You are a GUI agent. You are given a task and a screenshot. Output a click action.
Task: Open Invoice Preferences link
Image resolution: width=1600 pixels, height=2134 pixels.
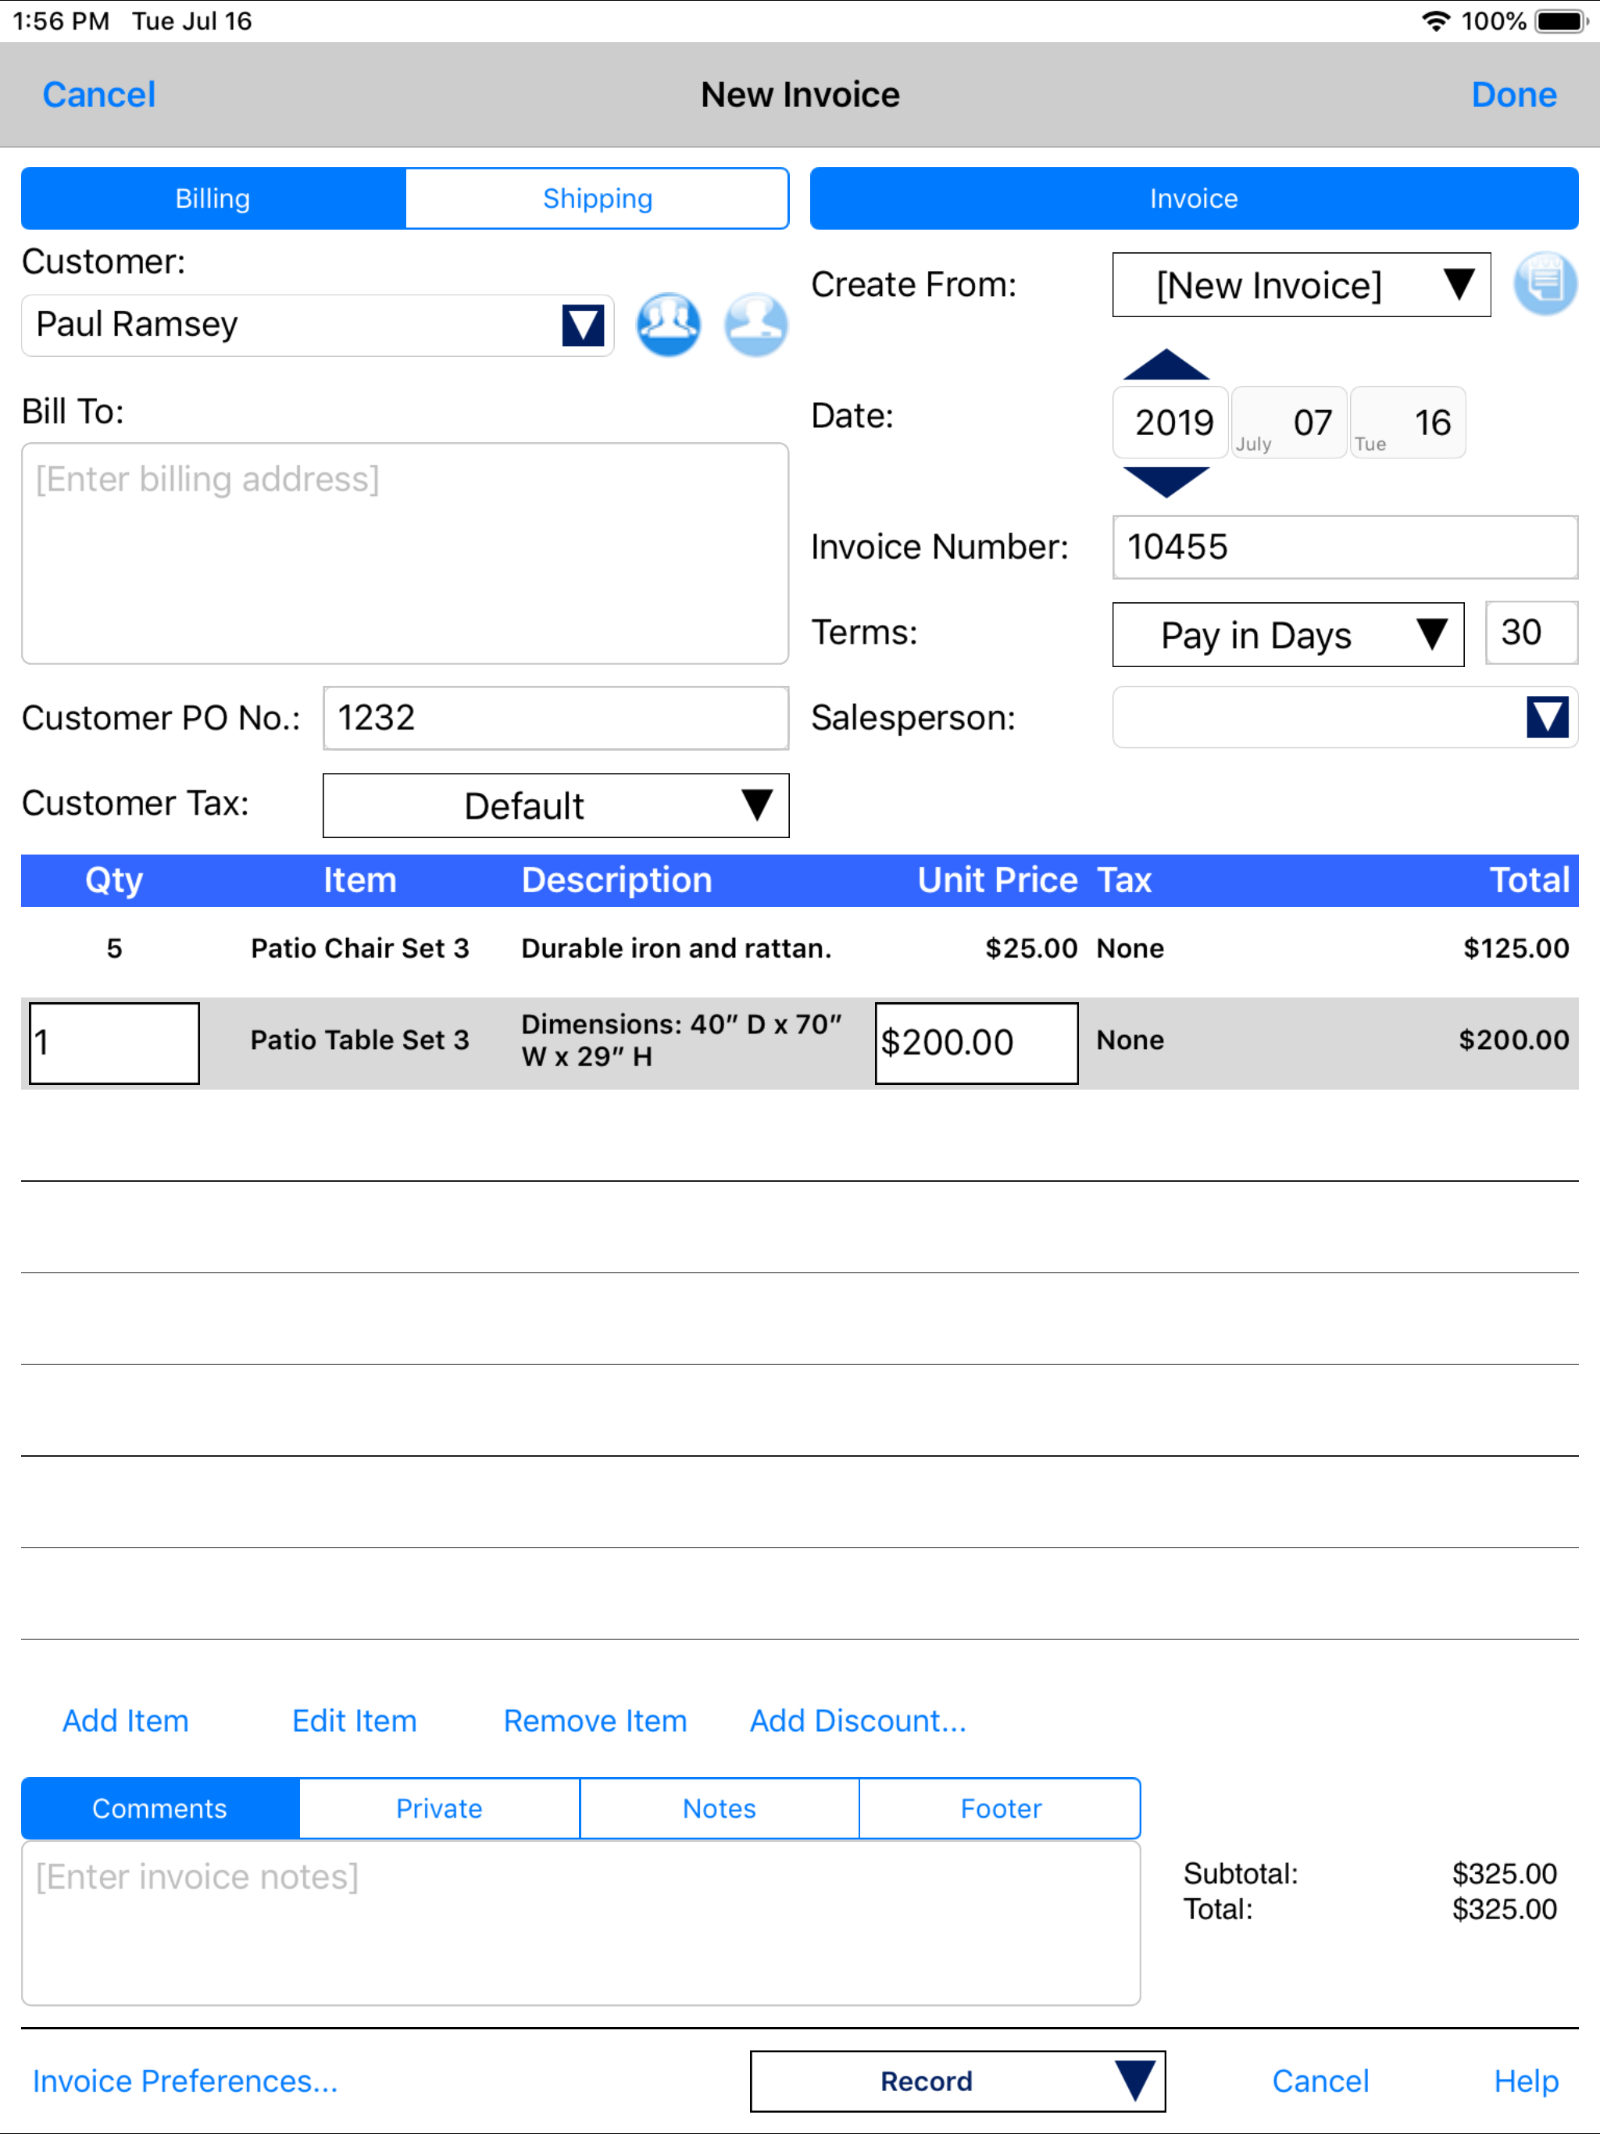click(185, 2081)
